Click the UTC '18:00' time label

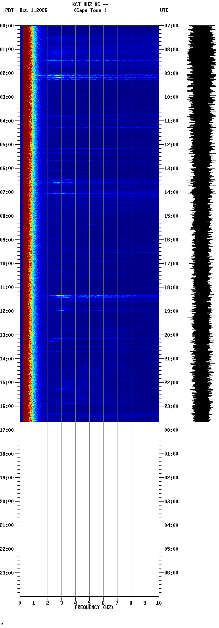171,287
